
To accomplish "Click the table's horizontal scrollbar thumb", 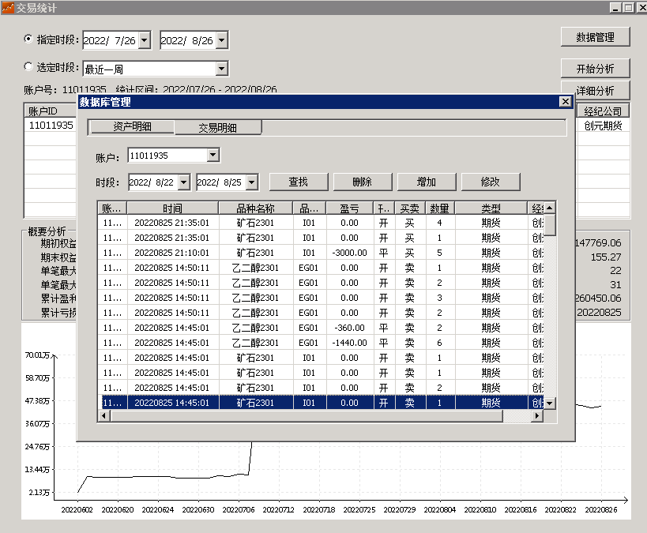I will click(x=306, y=416).
